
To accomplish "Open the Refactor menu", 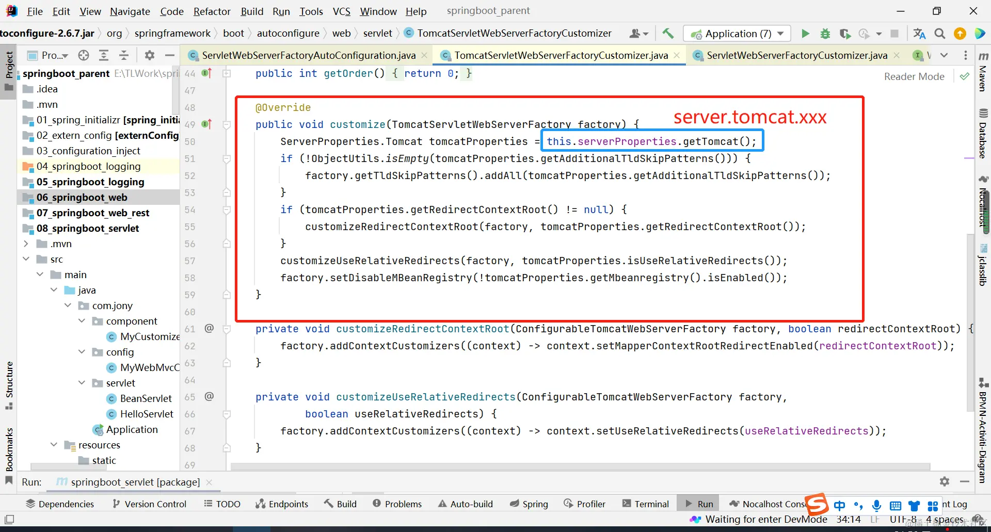I will click(212, 11).
